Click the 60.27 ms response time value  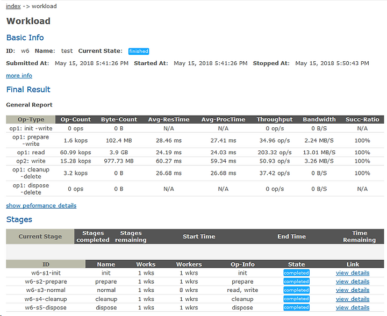[x=169, y=161]
